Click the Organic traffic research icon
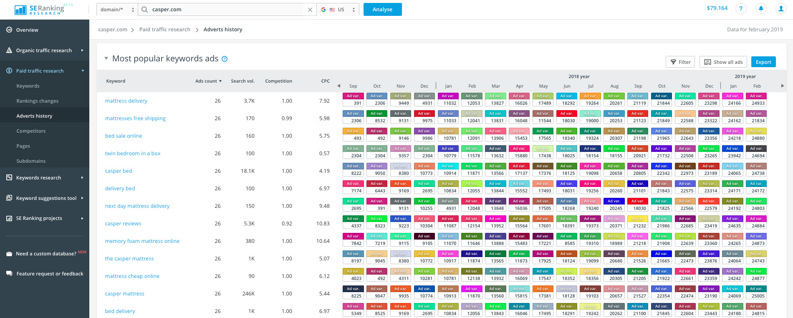The height and width of the screenshot is (318, 793). click(9, 50)
